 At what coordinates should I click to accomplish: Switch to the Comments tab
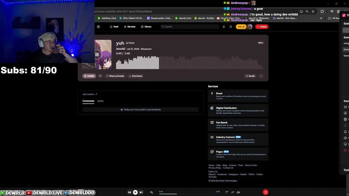tap(88, 101)
